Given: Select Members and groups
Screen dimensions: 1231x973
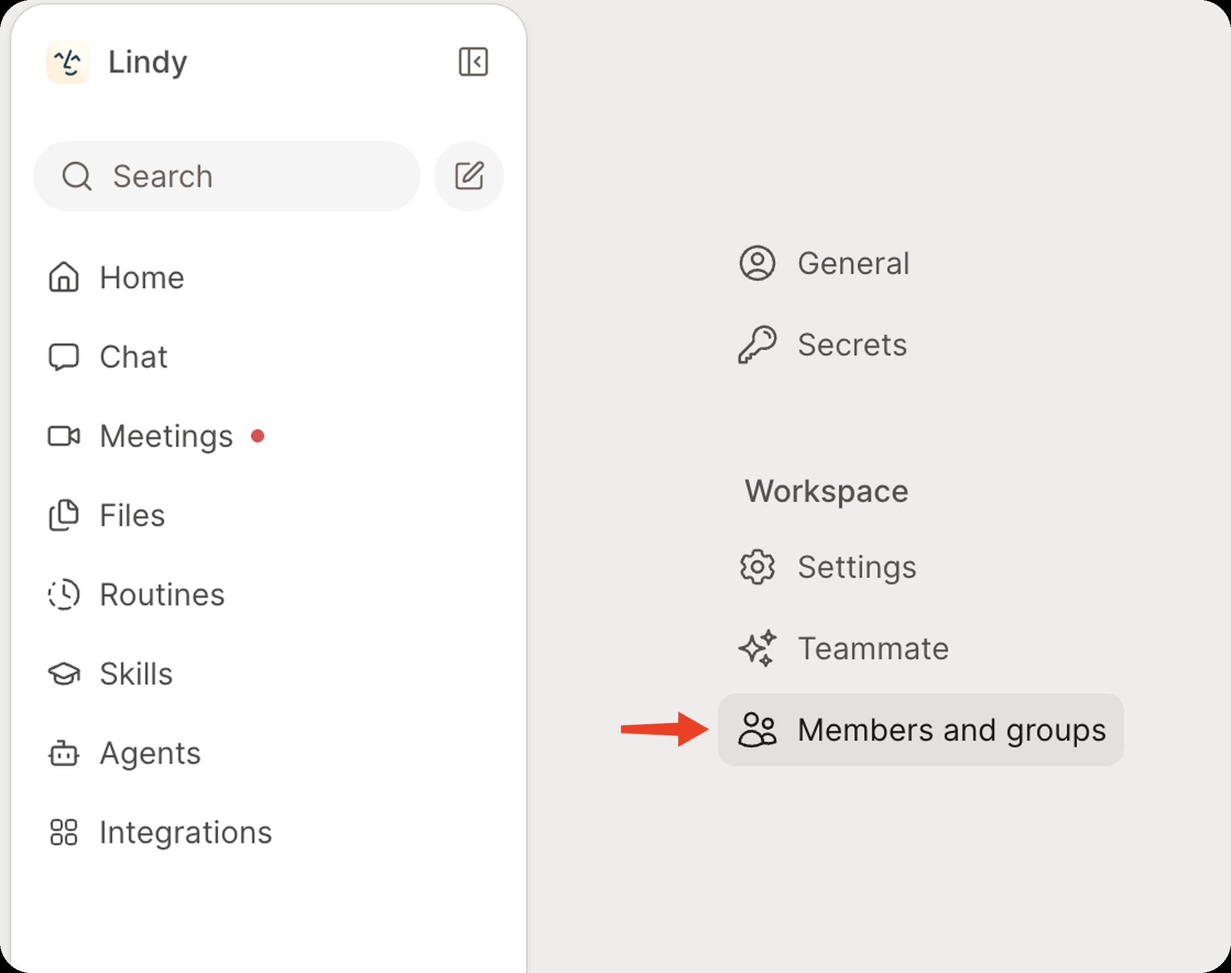Looking at the screenshot, I should tap(920, 730).
